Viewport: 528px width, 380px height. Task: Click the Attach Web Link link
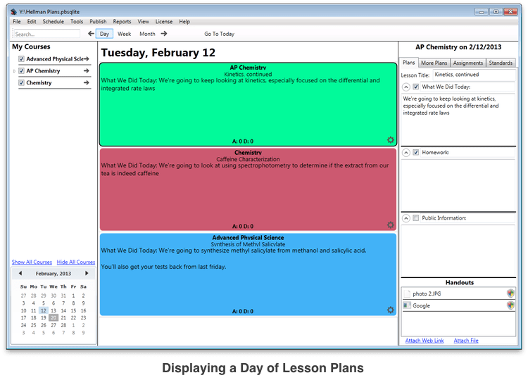pyautogui.click(x=425, y=341)
